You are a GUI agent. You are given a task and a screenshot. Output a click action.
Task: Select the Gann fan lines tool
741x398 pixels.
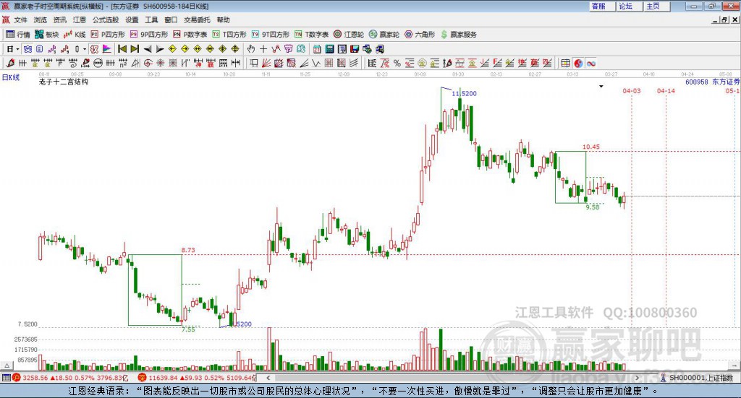pos(266,63)
